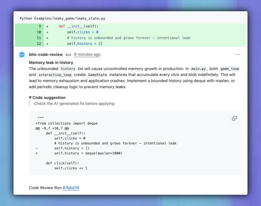Copy the suggested code using the copy icon
261x206 pixels.
click(234, 118)
